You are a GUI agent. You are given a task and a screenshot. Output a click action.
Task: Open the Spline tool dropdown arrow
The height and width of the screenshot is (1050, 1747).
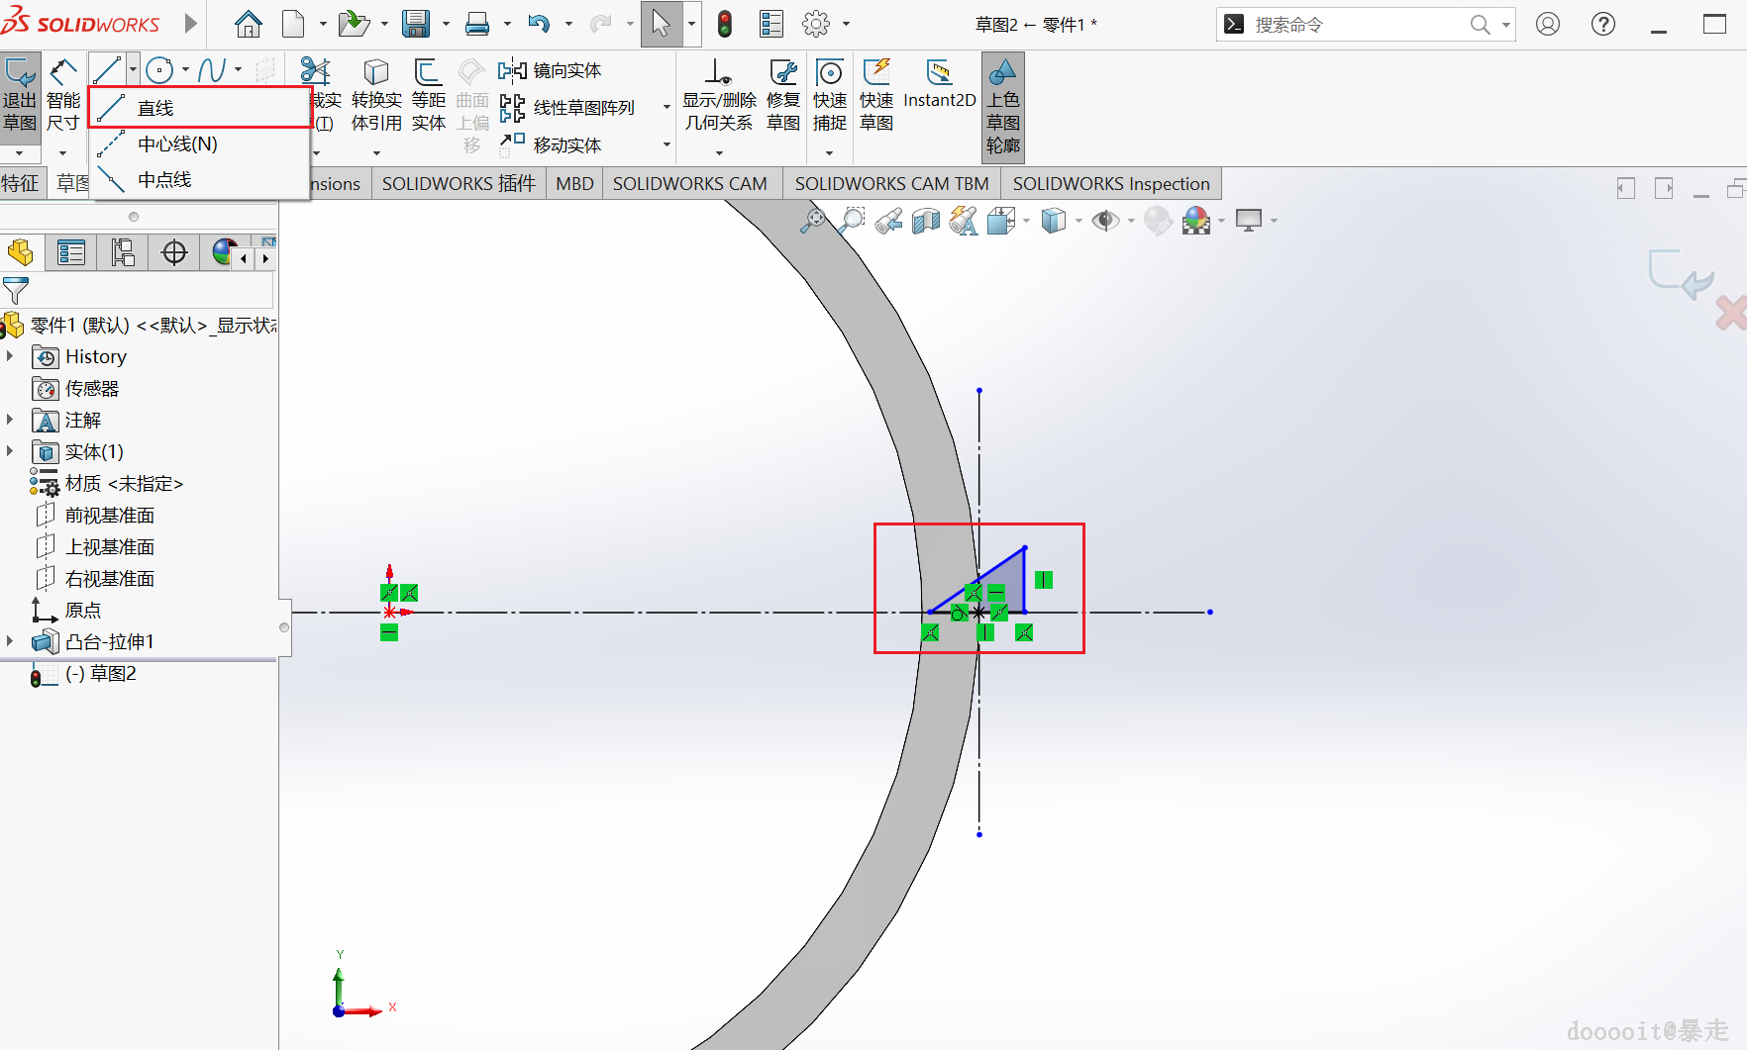pos(238,69)
